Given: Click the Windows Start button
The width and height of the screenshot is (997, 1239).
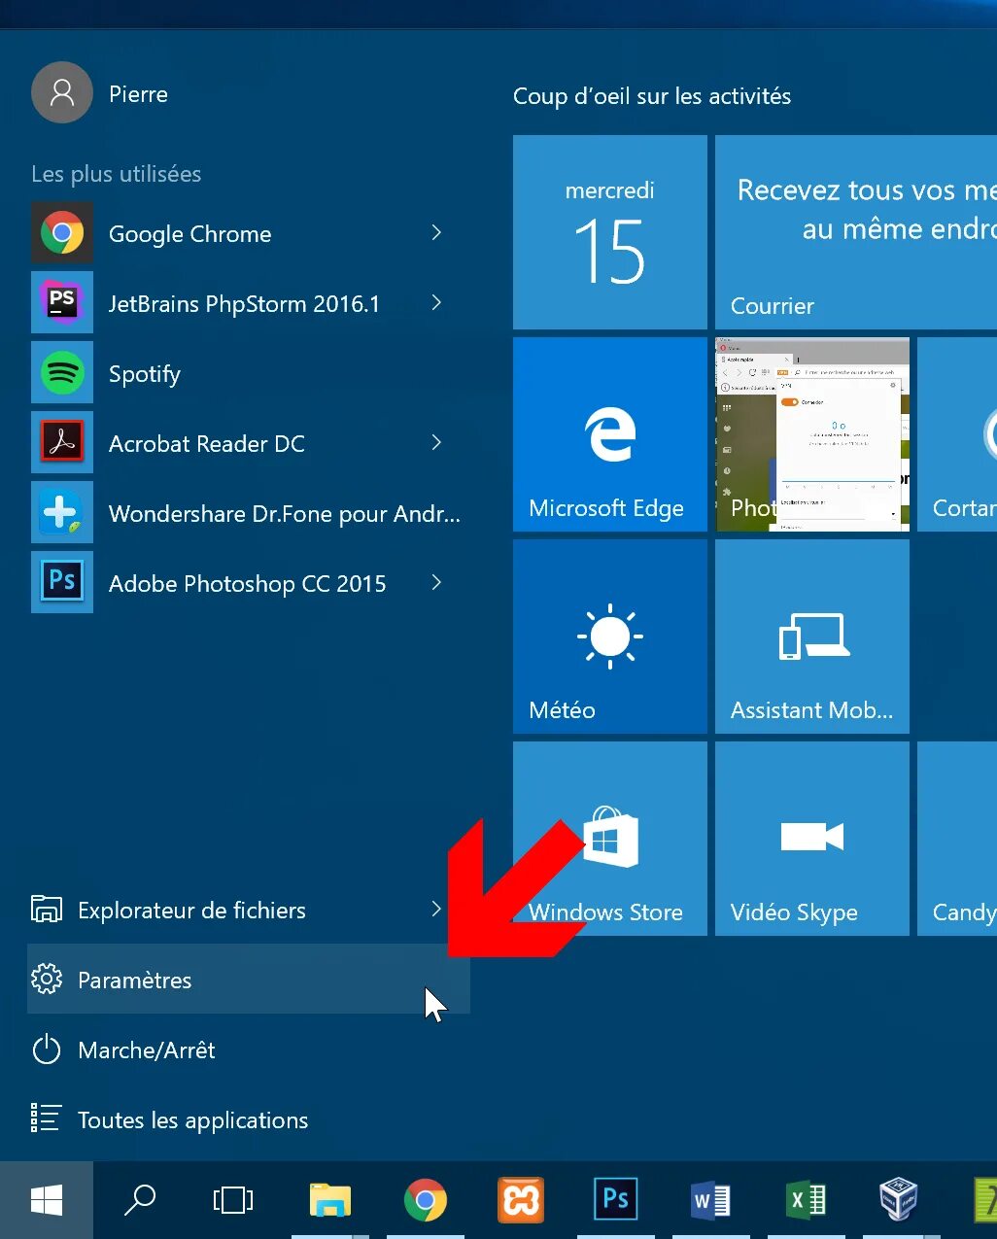Looking at the screenshot, I should [x=47, y=1200].
